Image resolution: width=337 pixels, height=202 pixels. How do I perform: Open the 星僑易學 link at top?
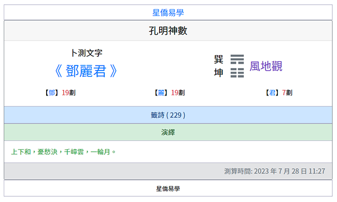(168, 12)
